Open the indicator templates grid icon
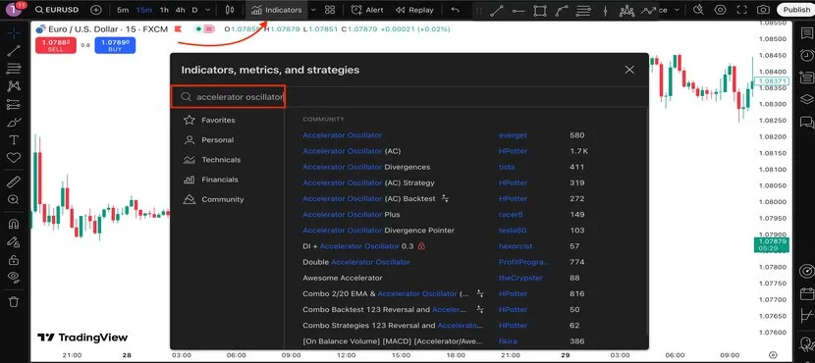 (x=330, y=10)
